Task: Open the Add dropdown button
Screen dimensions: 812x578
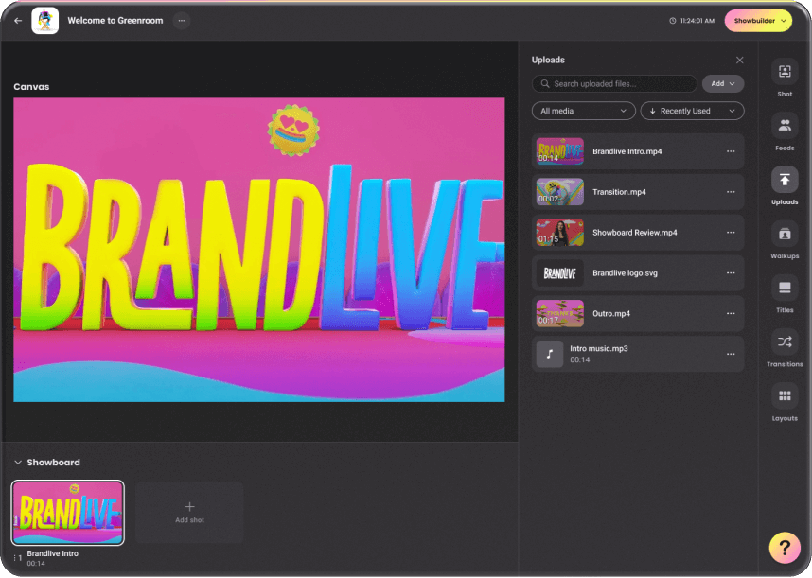Action: (x=723, y=84)
